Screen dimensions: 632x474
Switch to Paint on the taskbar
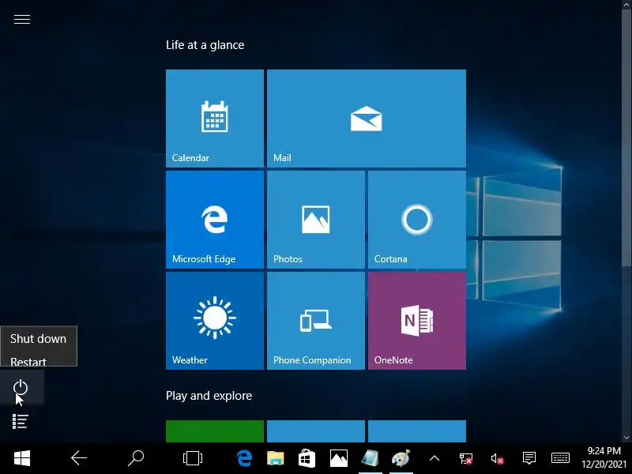pos(401,458)
